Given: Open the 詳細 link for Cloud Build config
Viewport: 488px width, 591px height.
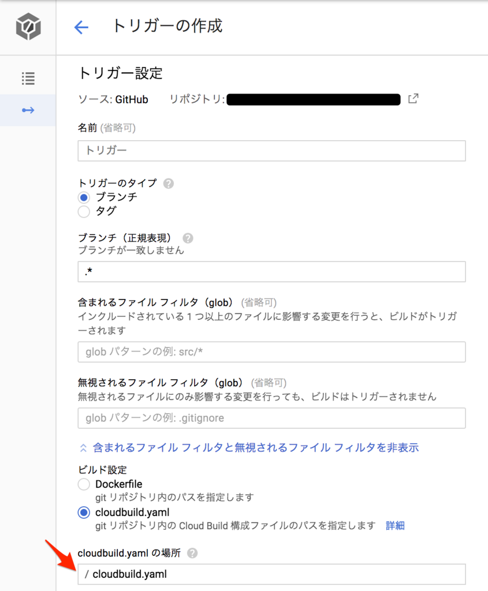Looking at the screenshot, I should coord(395,526).
